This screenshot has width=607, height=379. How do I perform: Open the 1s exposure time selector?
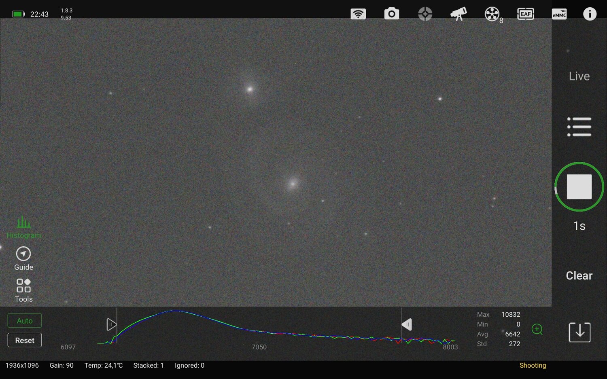point(579,226)
